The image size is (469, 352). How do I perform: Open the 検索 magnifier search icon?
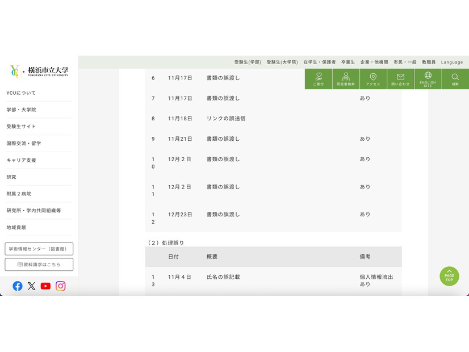pyautogui.click(x=455, y=79)
